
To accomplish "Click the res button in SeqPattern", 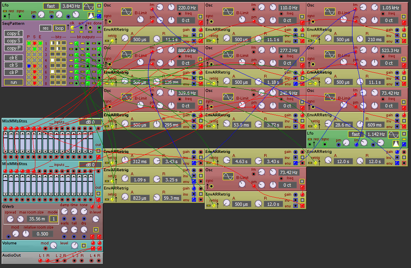I will (x=46, y=28).
